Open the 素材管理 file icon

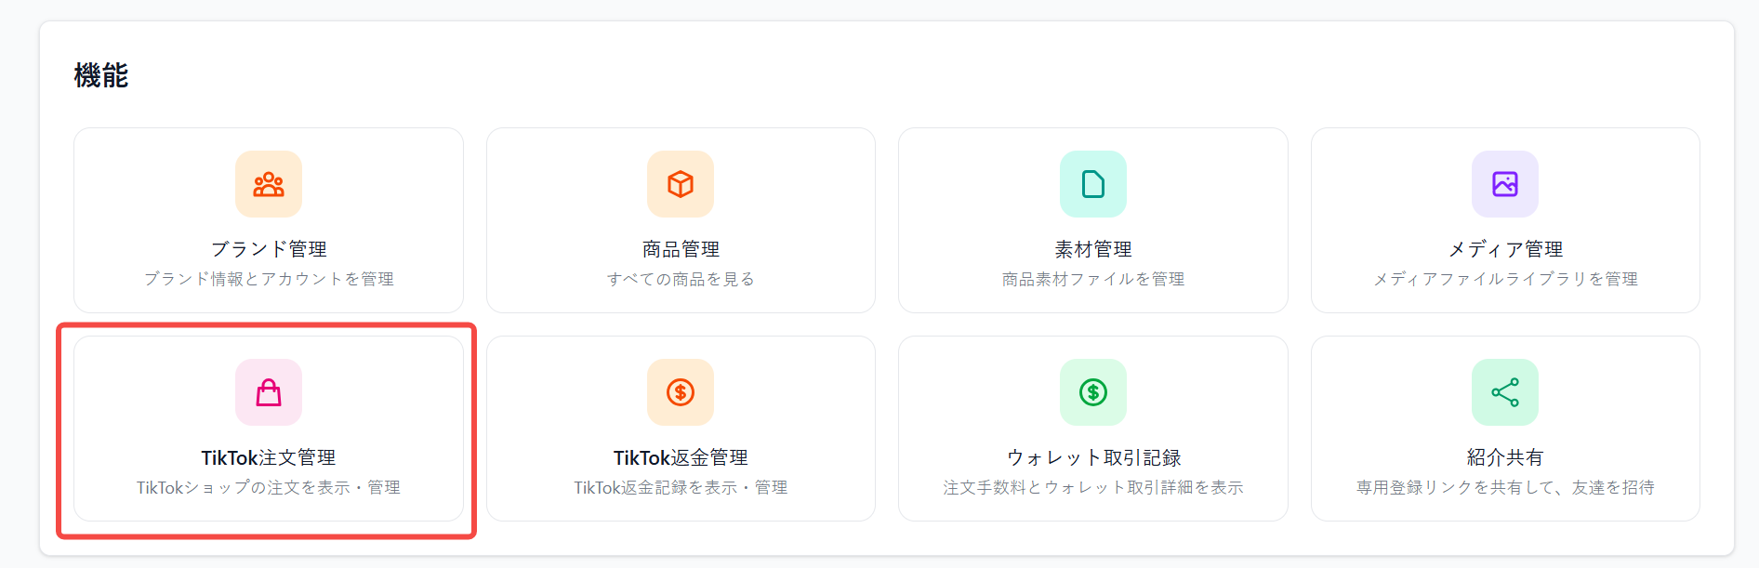1093,184
